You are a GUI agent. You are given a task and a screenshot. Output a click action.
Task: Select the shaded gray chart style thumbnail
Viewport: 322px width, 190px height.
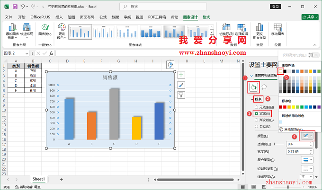(x=174, y=32)
